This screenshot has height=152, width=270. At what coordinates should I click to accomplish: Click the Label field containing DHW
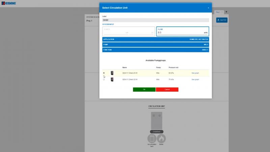(x=156, y=20)
